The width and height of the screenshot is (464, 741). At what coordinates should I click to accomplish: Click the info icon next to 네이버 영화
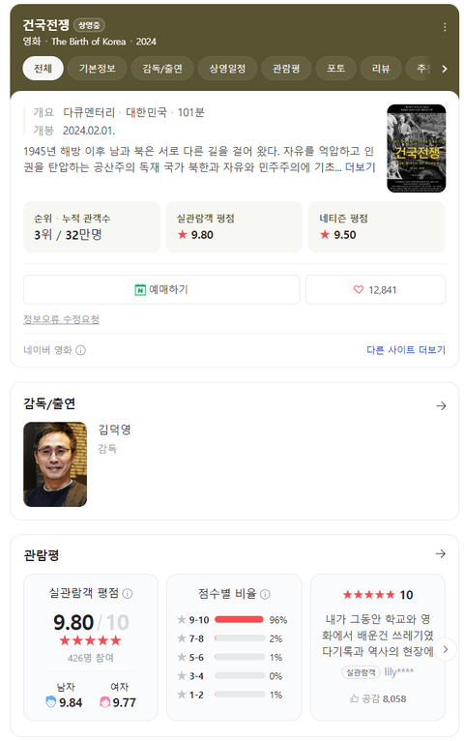(80, 350)
